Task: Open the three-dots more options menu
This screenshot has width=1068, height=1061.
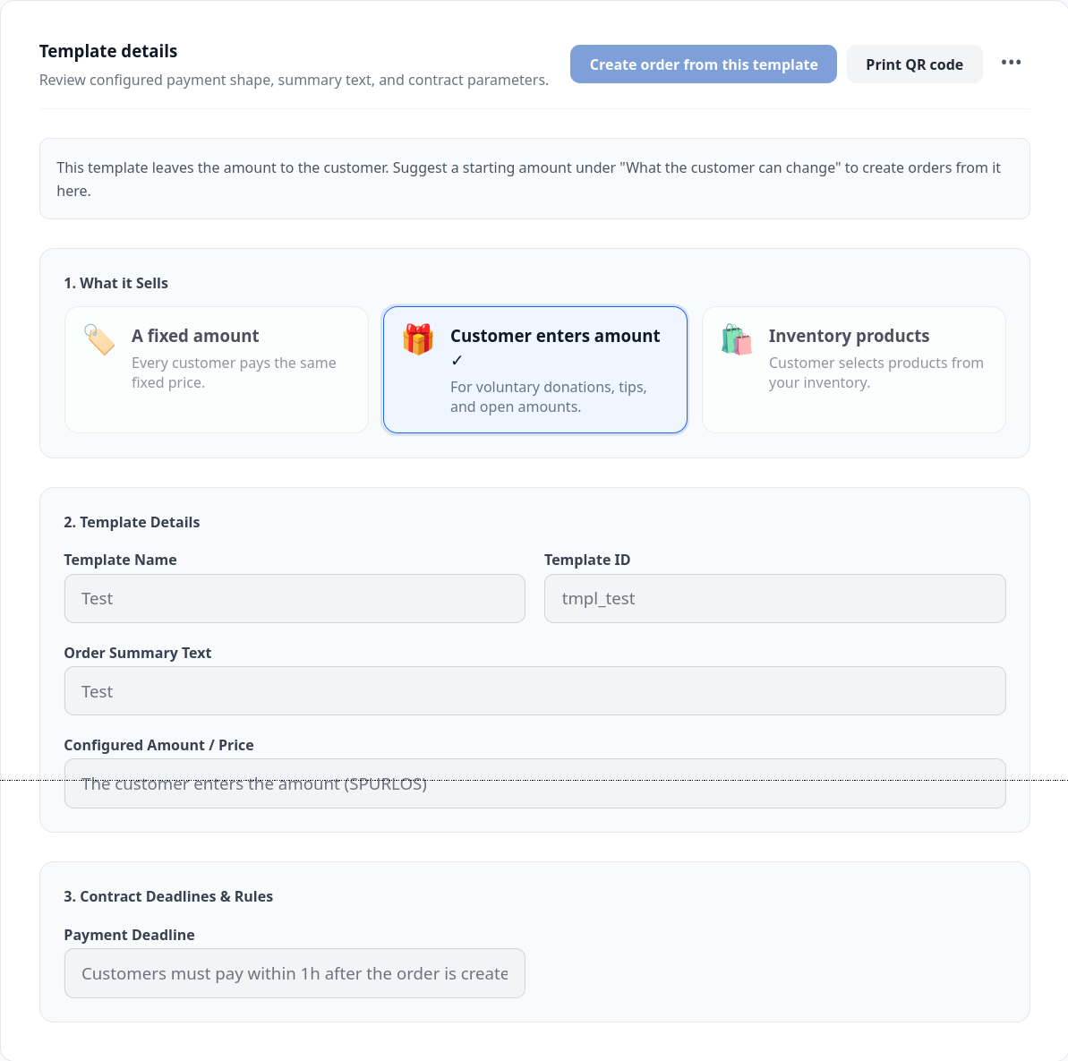Action: click(x=1011, y=63)
